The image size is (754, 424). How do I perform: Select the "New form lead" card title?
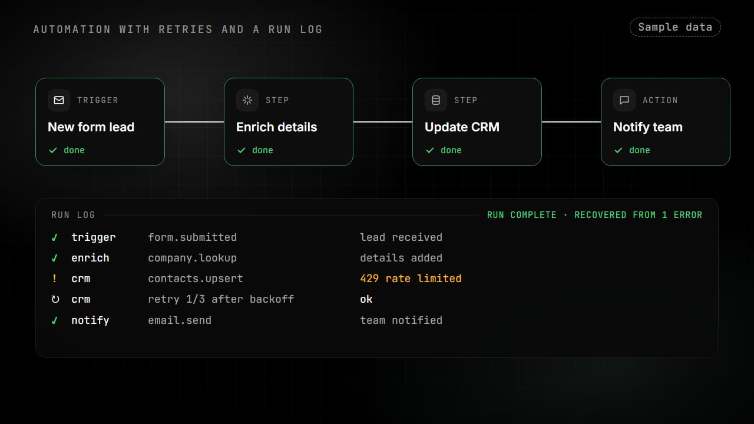(91, 127)
